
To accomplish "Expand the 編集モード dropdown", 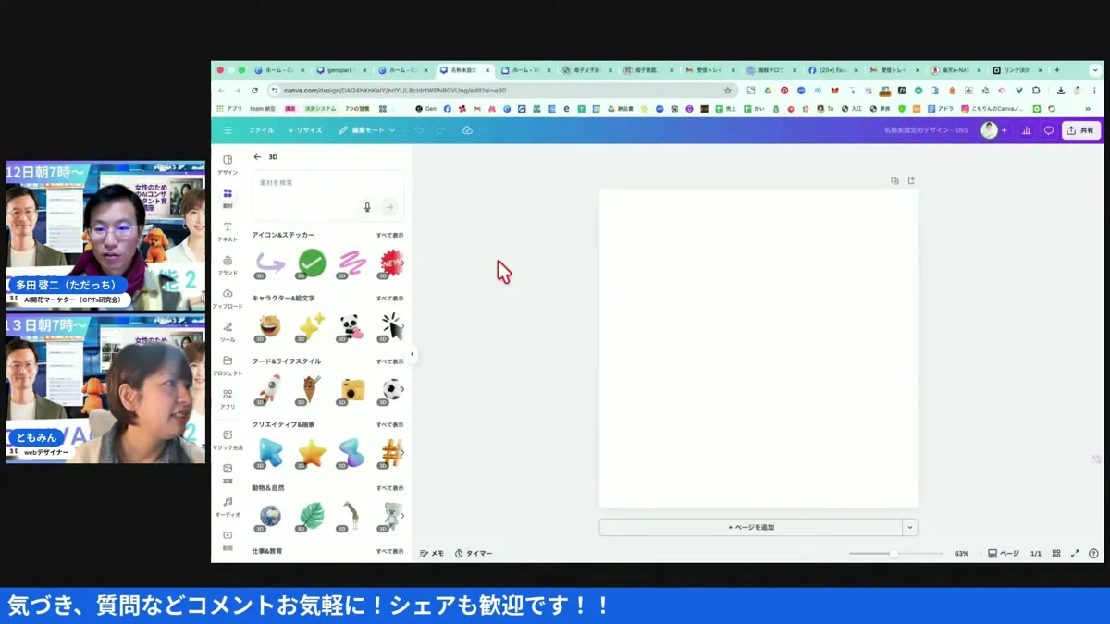I will coord(367,130).
